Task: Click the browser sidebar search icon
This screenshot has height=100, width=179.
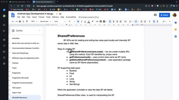Action: pyautogui.click(x=4, y=25)
